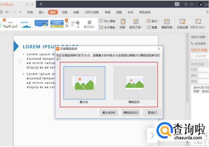Open the 特色应用 tab

[x=145, y=12]
